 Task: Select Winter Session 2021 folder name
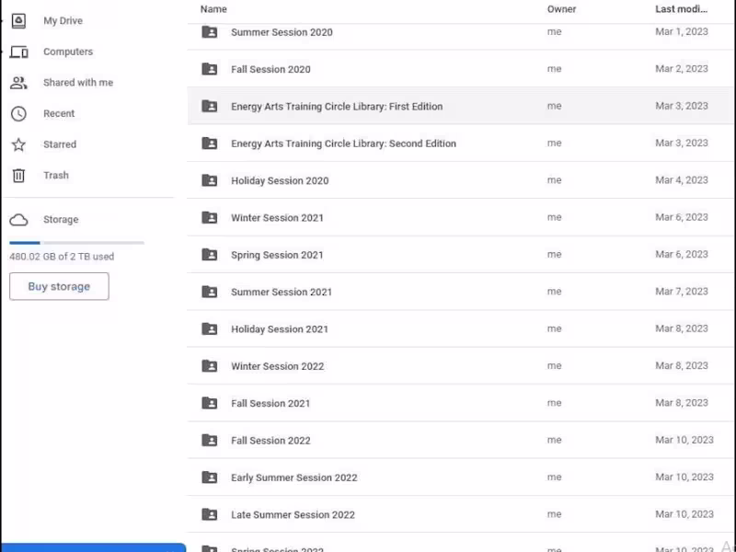277,217
